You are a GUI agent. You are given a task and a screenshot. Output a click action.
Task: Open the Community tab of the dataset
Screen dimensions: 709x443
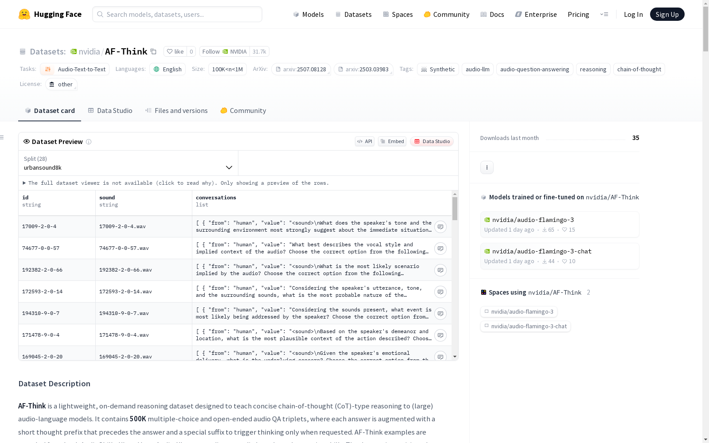(243, 111)
